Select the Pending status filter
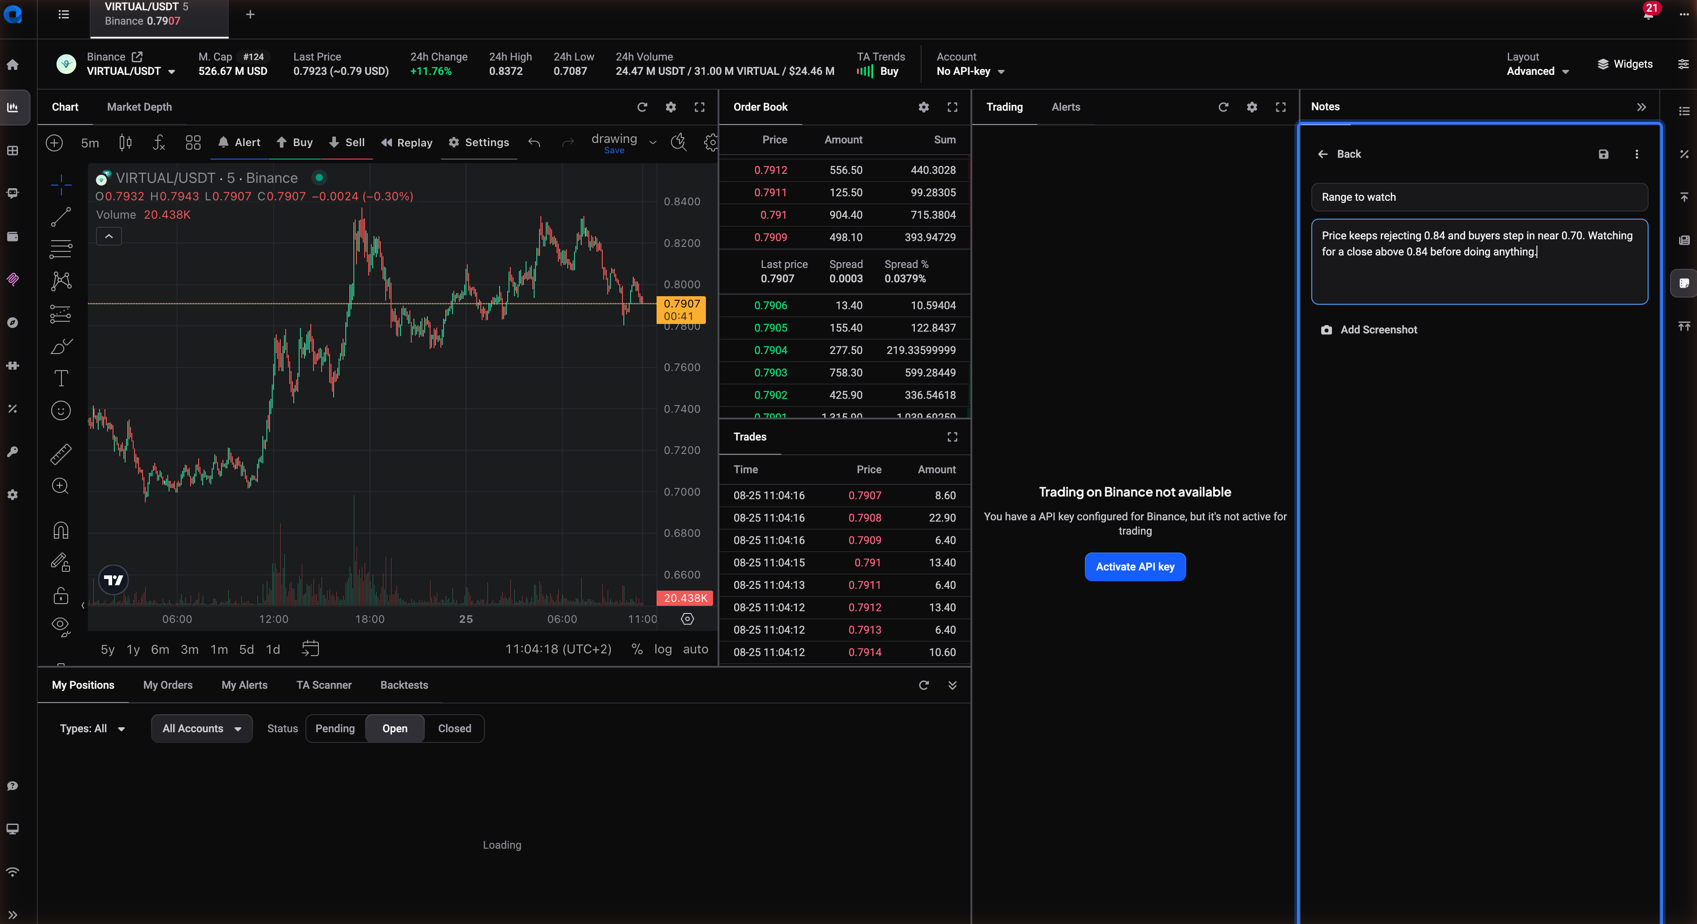 pos(335,729)
